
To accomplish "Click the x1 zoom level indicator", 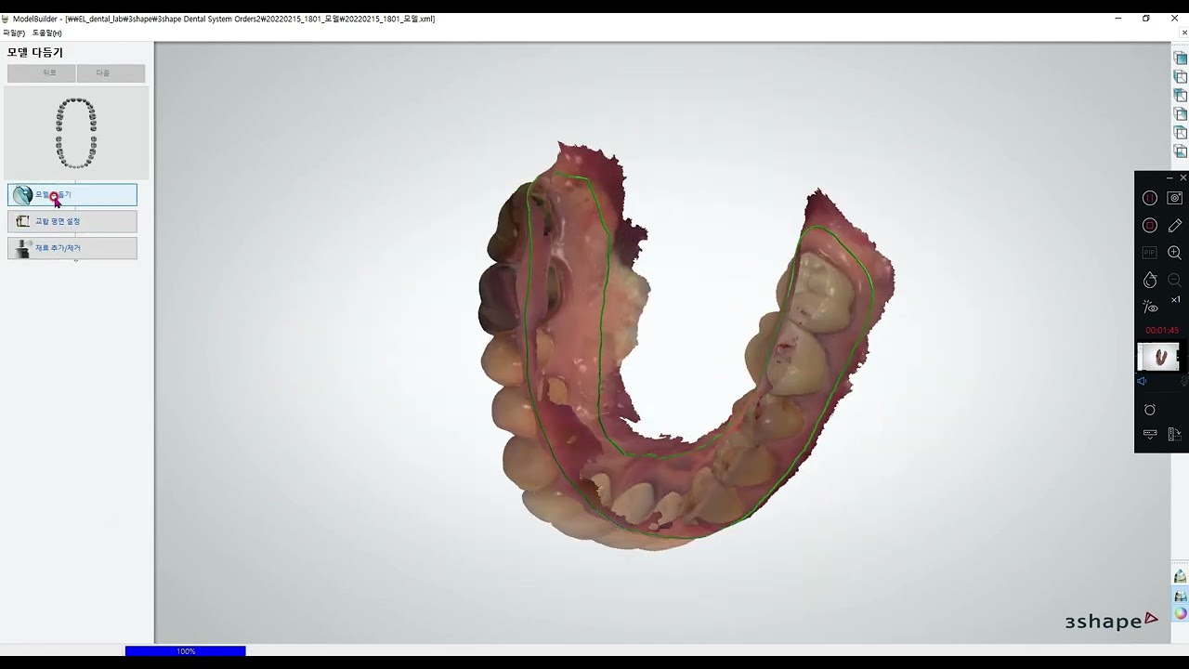I will pyautogui.click(x=1175, y=299).
